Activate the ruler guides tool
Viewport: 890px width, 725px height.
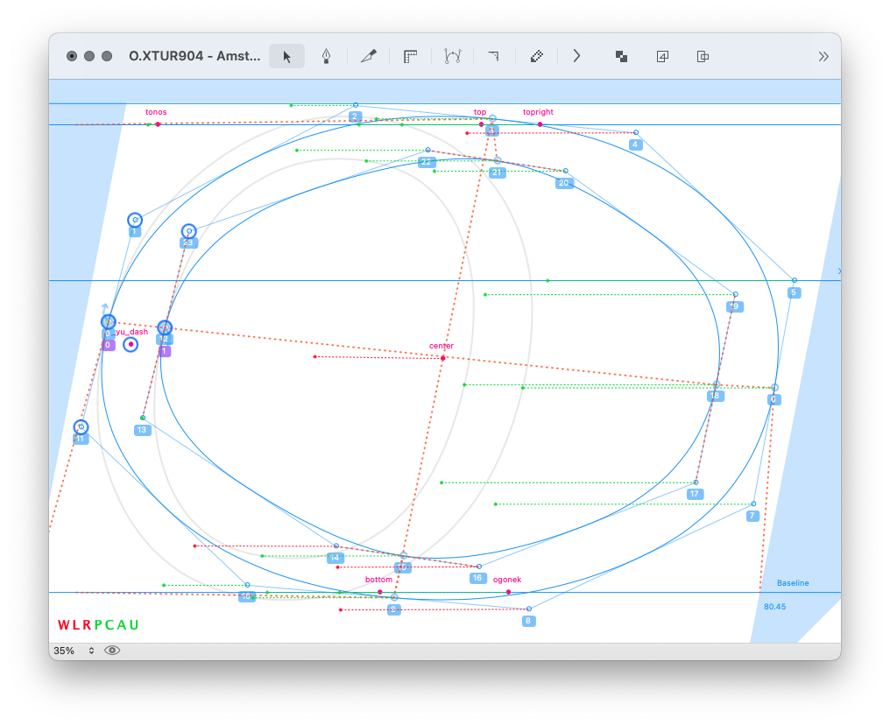coord(410,56)
